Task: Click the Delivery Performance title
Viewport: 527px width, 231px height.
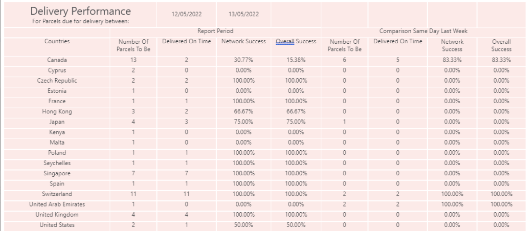Action: pos(80,11)
